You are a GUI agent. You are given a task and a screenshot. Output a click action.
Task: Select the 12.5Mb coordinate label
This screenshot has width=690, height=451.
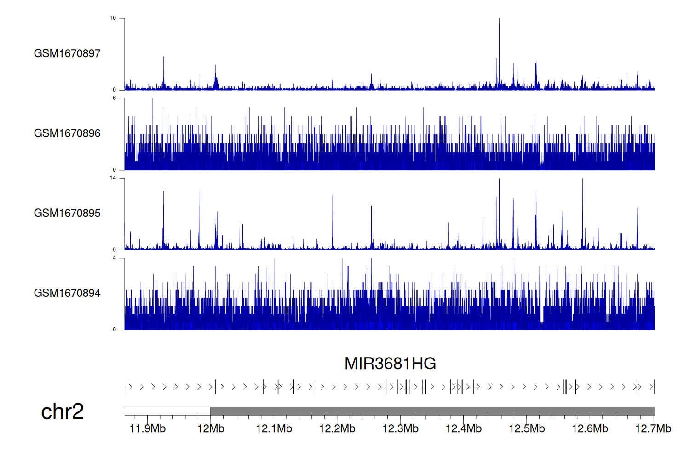[x=527, y=429]
